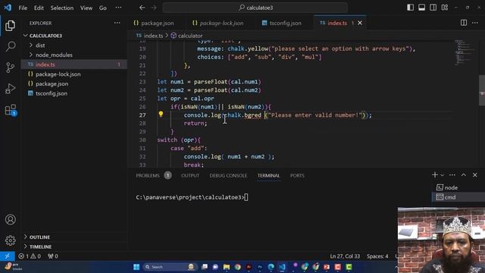Viewport: 485px width, 273px height.
Task: Open the Search view in the activity bar
Action: (x=10, y=46)
